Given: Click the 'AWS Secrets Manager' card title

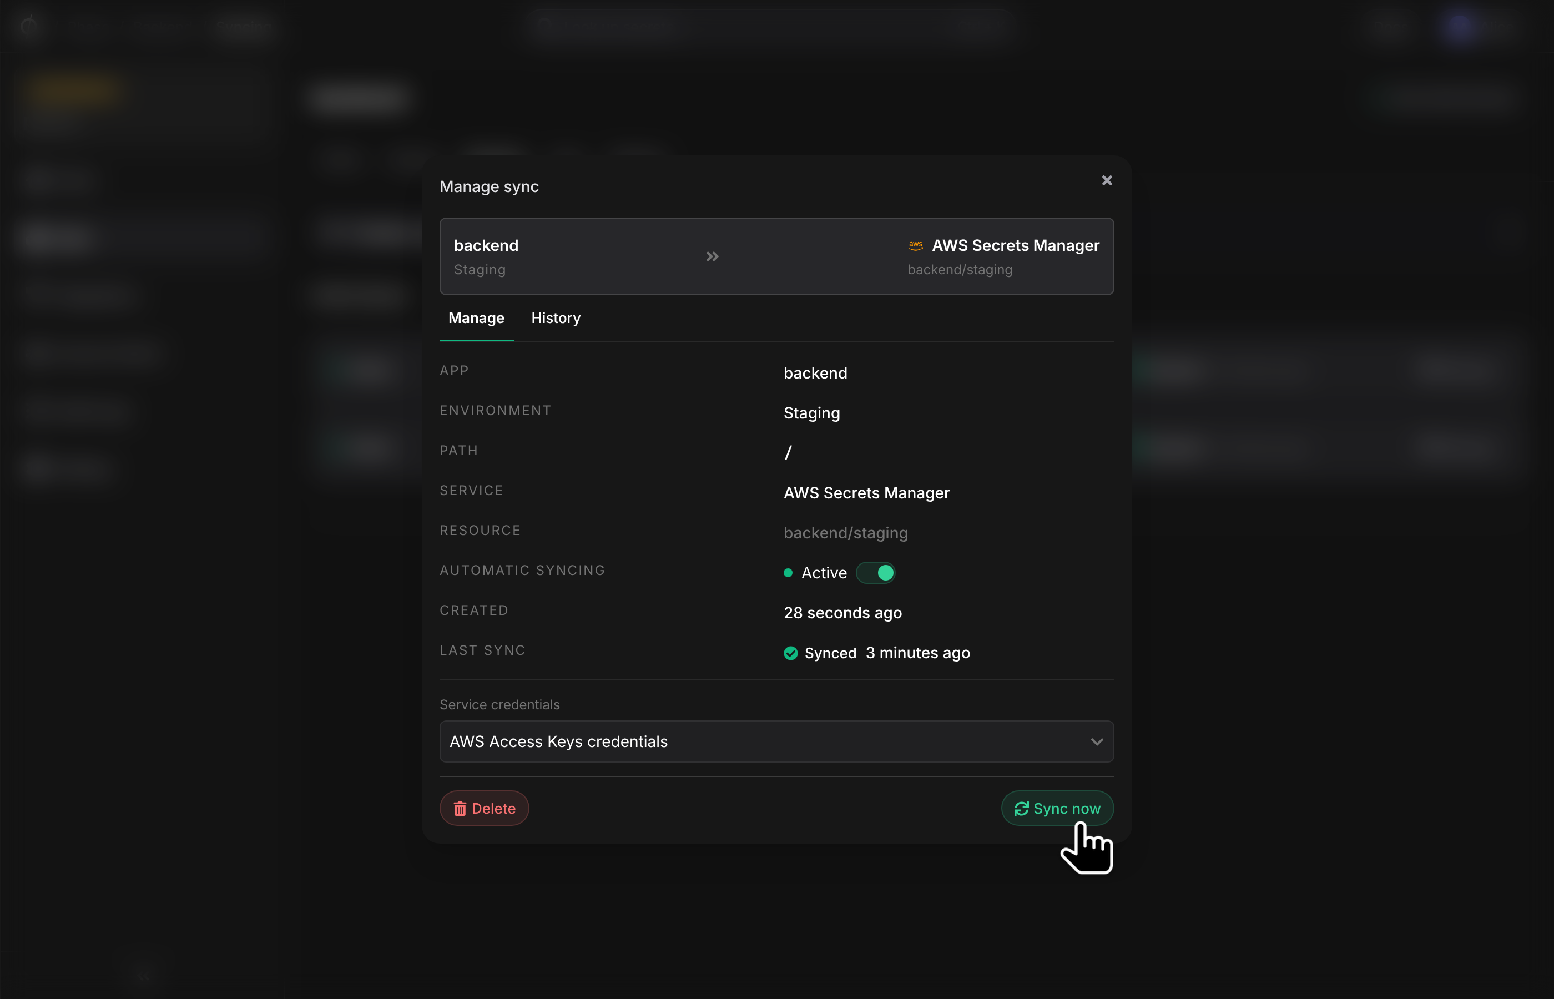Looking at the screenshot, I should point(1016,246).
